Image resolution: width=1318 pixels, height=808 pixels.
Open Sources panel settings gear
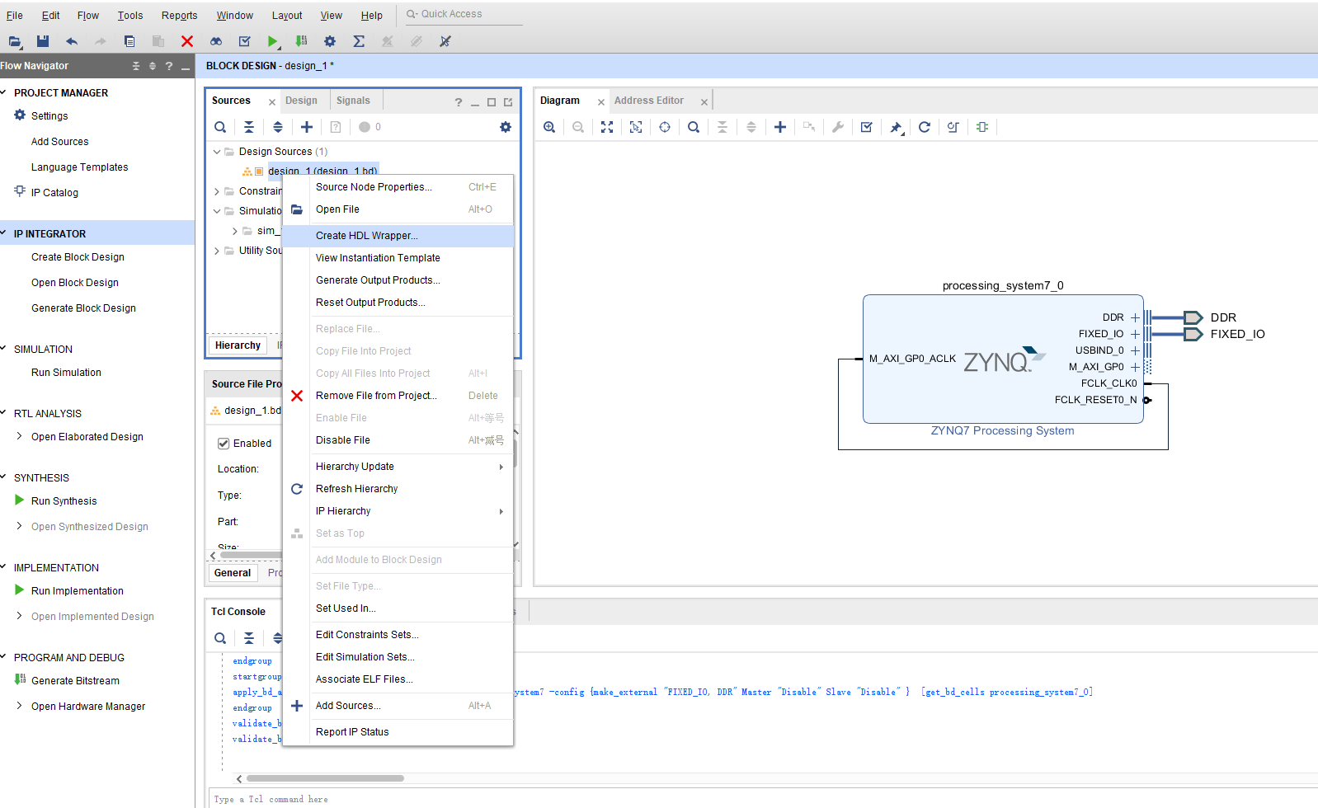point(506,127)
